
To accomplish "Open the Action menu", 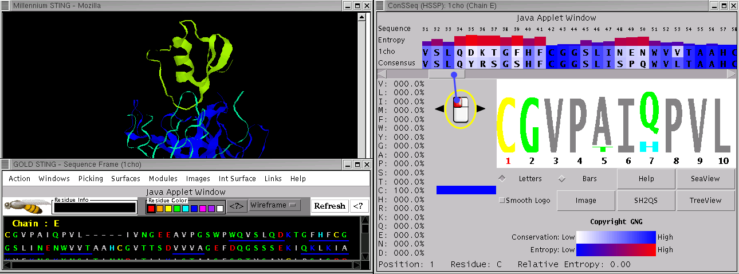I will 19,178.
